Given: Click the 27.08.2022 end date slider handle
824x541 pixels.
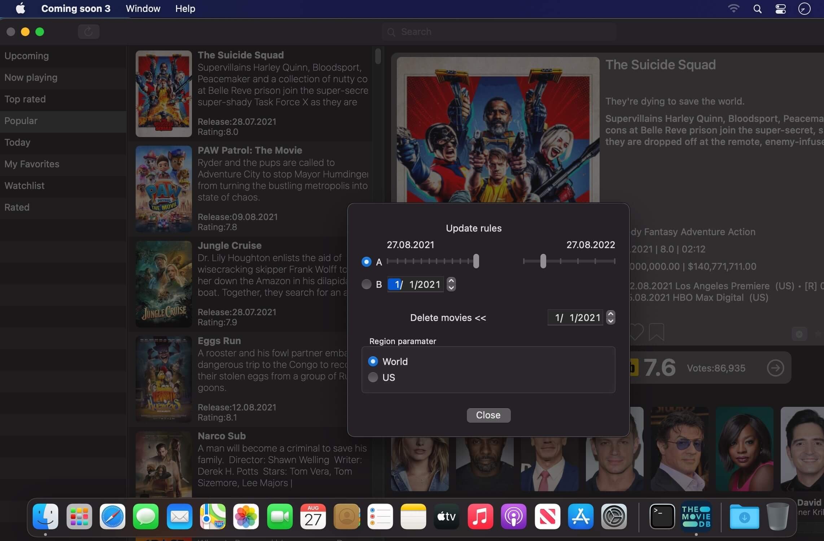Looking at the screenshot, I should coord(543,261).
